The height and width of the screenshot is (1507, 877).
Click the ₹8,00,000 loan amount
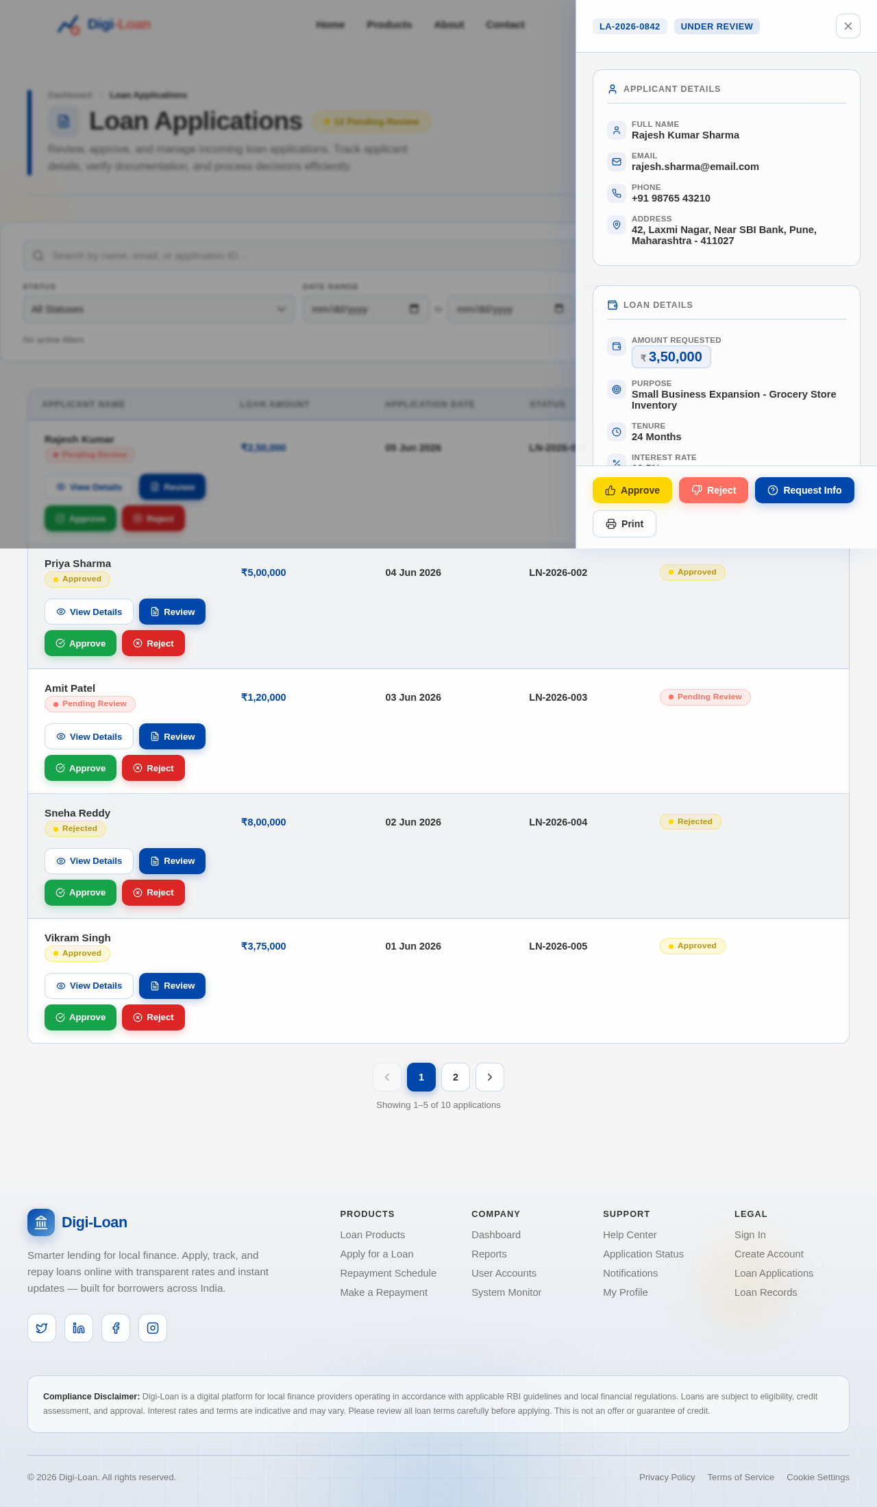[263, 822]
